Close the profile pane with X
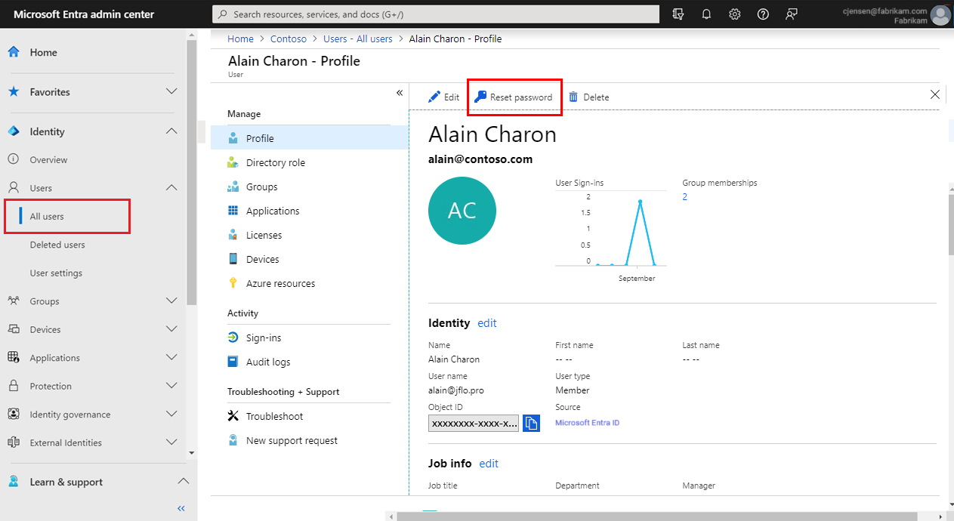This screenshot has height=521, width=954. (x=935, y=94)
